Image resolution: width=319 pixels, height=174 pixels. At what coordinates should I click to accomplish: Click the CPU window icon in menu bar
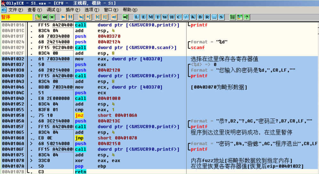click(x=4, y=10)
